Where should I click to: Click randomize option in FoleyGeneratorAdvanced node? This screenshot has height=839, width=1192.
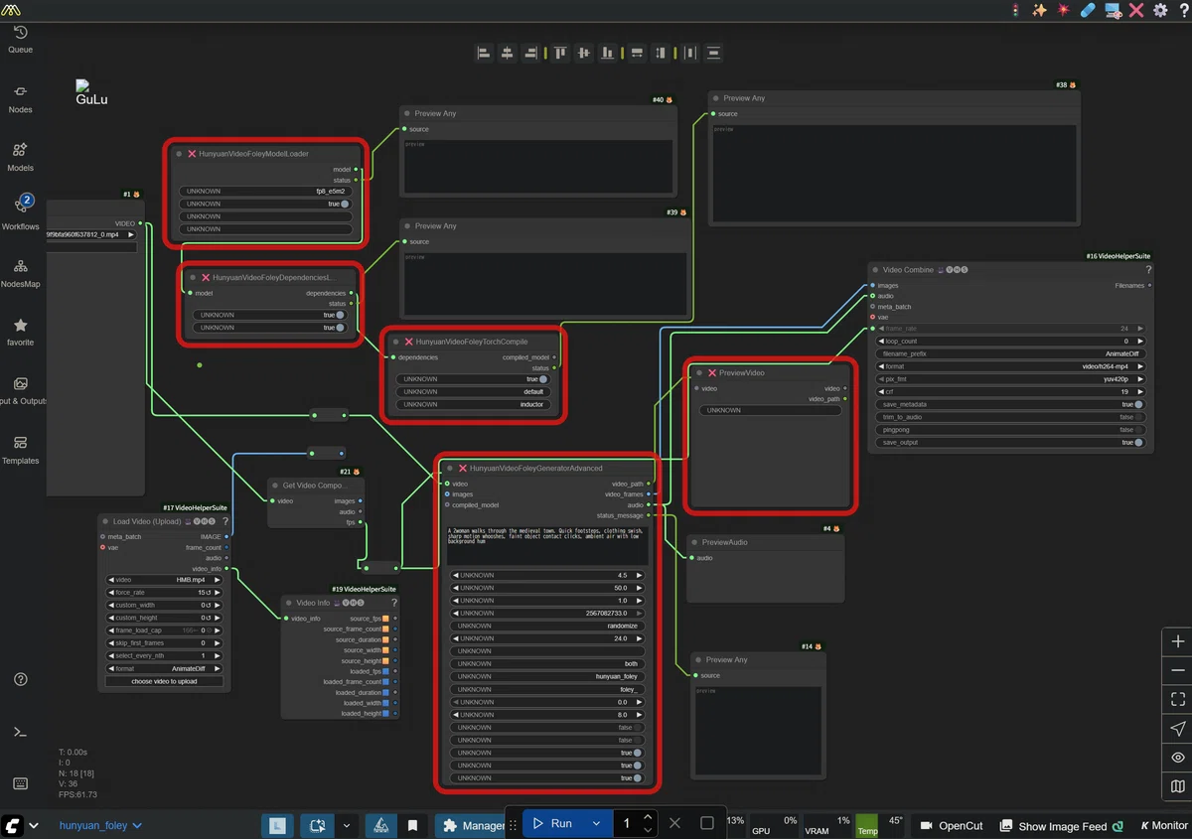pos(547,627)
